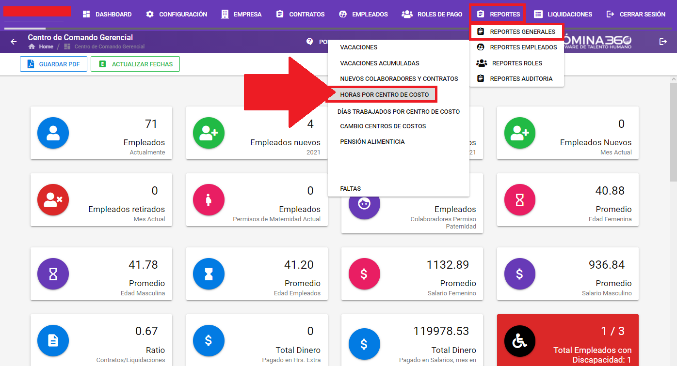The width and height of the screenshot is (677, 366).
Task: Click purple dollar icon for Salario Masculino
Action: [520, 274]
